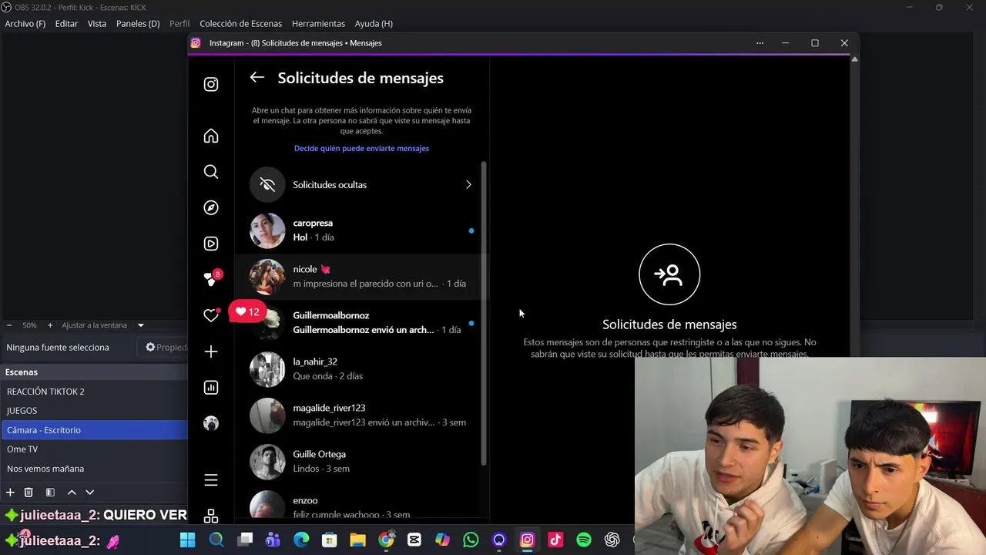Open Messages icon with 8 badge
This screenshot has height=555, width=986.
tap(211, 278)
